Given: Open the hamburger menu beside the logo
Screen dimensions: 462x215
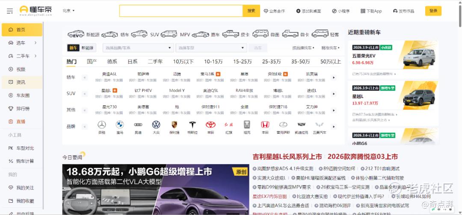Looking at the screenshot, I should tap(10, 11).
